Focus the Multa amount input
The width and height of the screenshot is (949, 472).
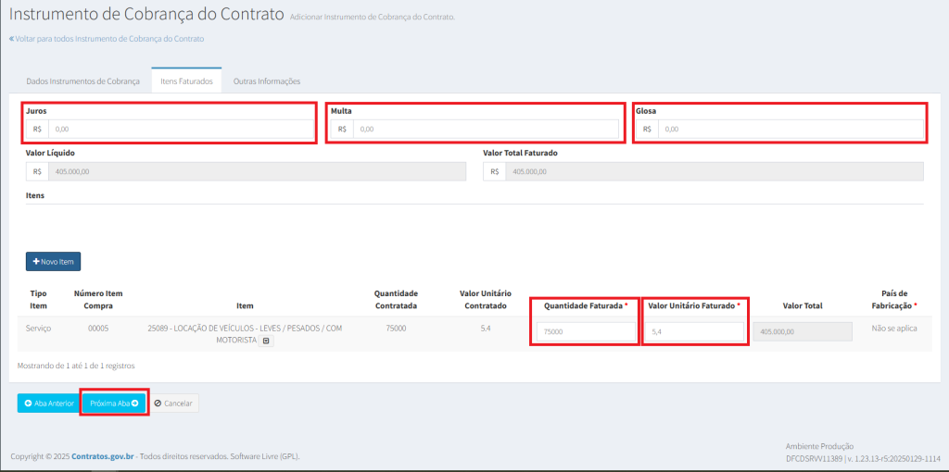tap(486, 130)
